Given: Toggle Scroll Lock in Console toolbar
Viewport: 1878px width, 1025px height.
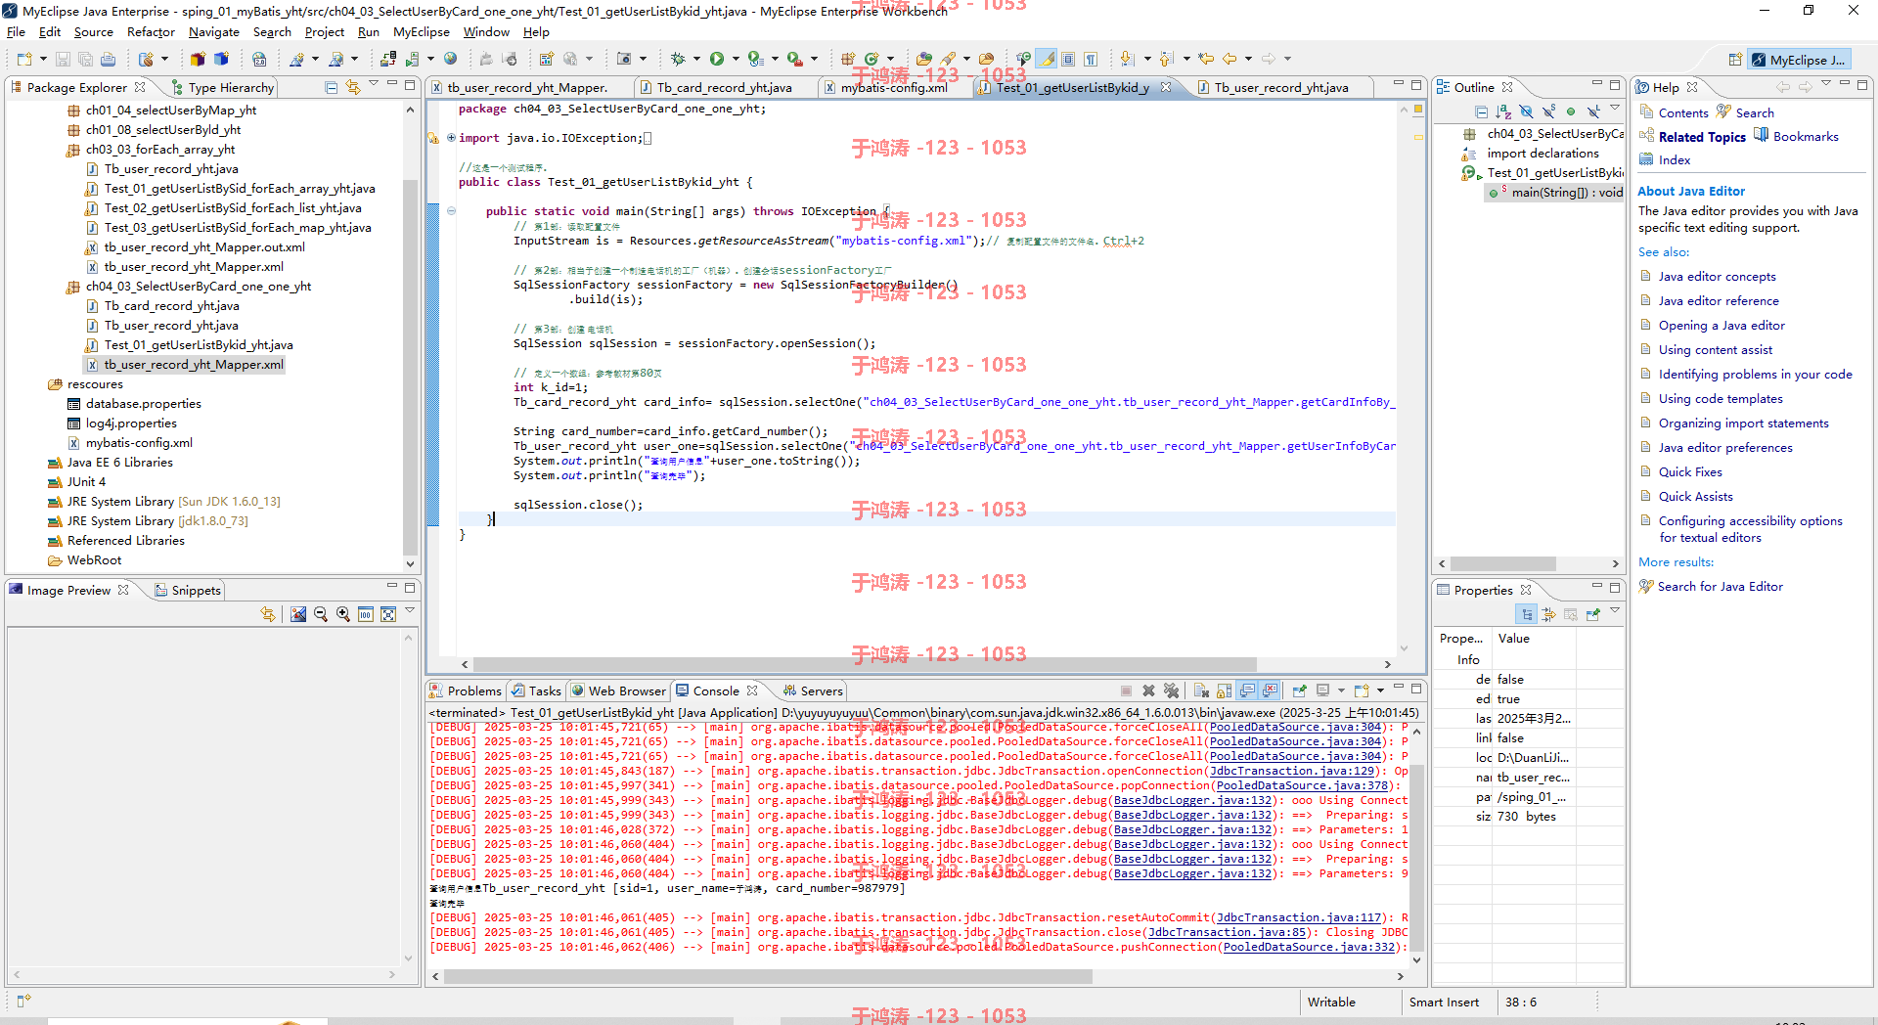Looking at the screenshot, I should pos(1224,691).
